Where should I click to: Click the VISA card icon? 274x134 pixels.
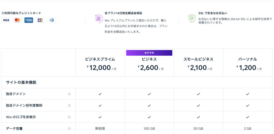pos(6,20)
